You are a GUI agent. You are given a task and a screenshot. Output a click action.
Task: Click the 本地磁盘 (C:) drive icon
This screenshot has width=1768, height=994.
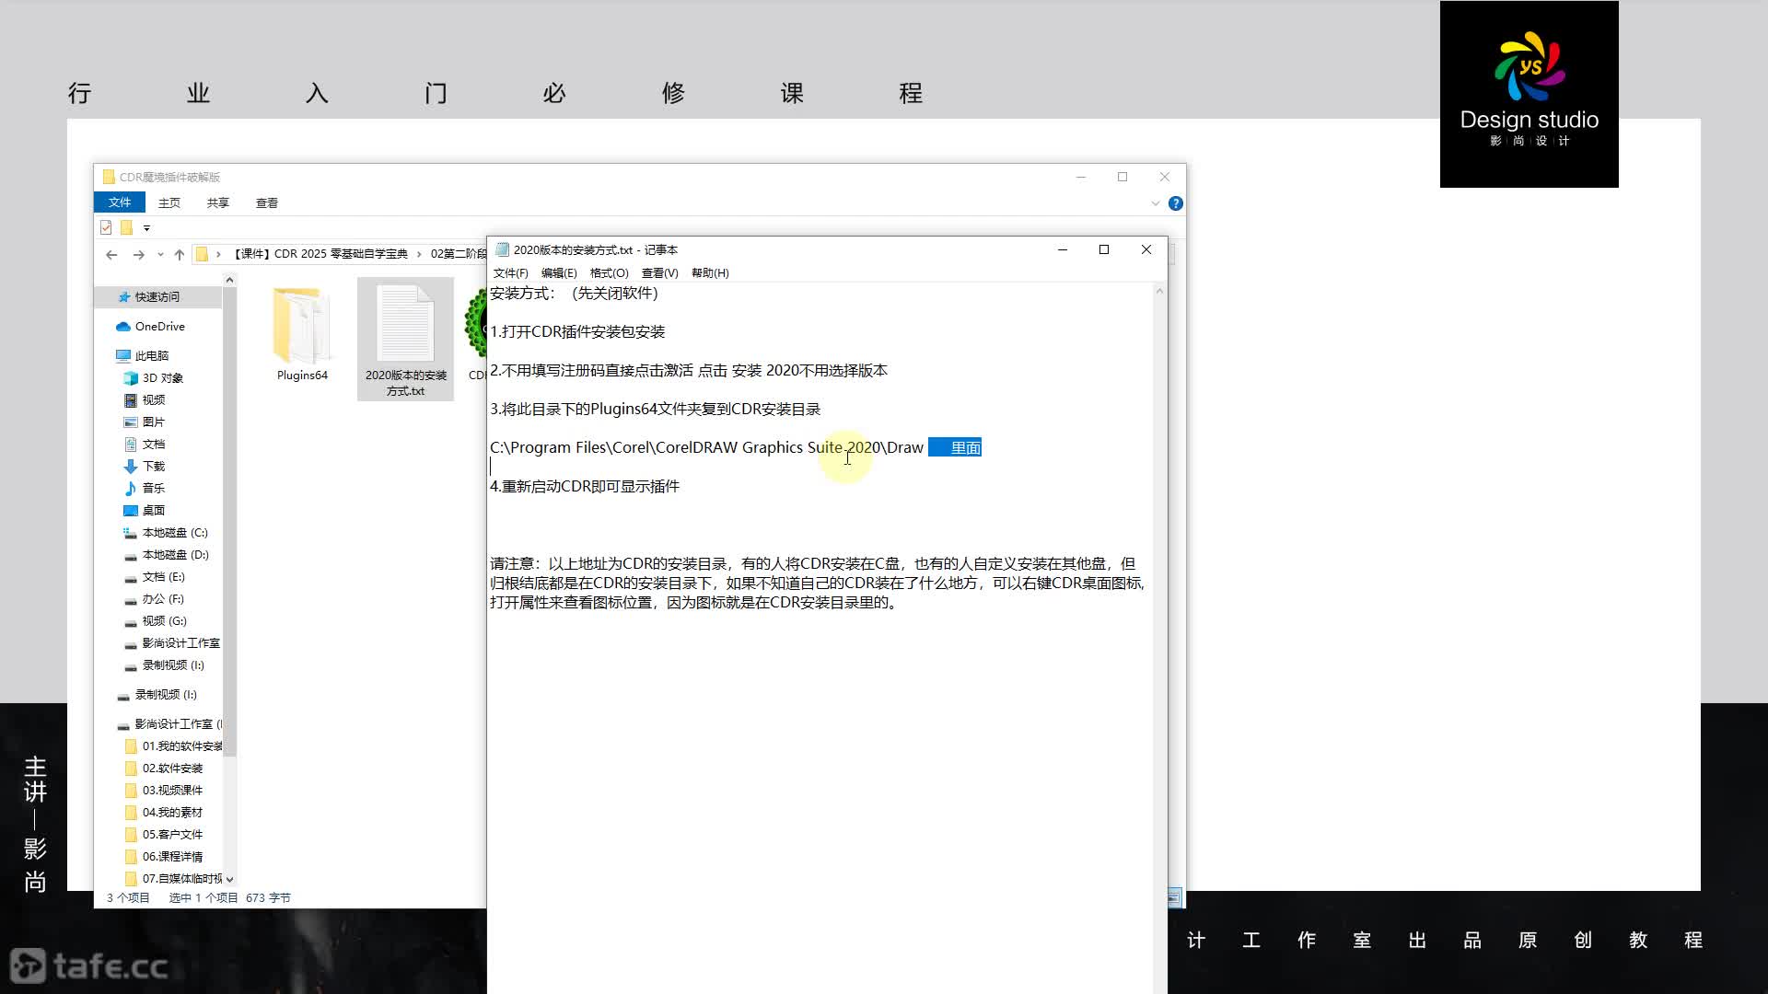coord(131,533)
